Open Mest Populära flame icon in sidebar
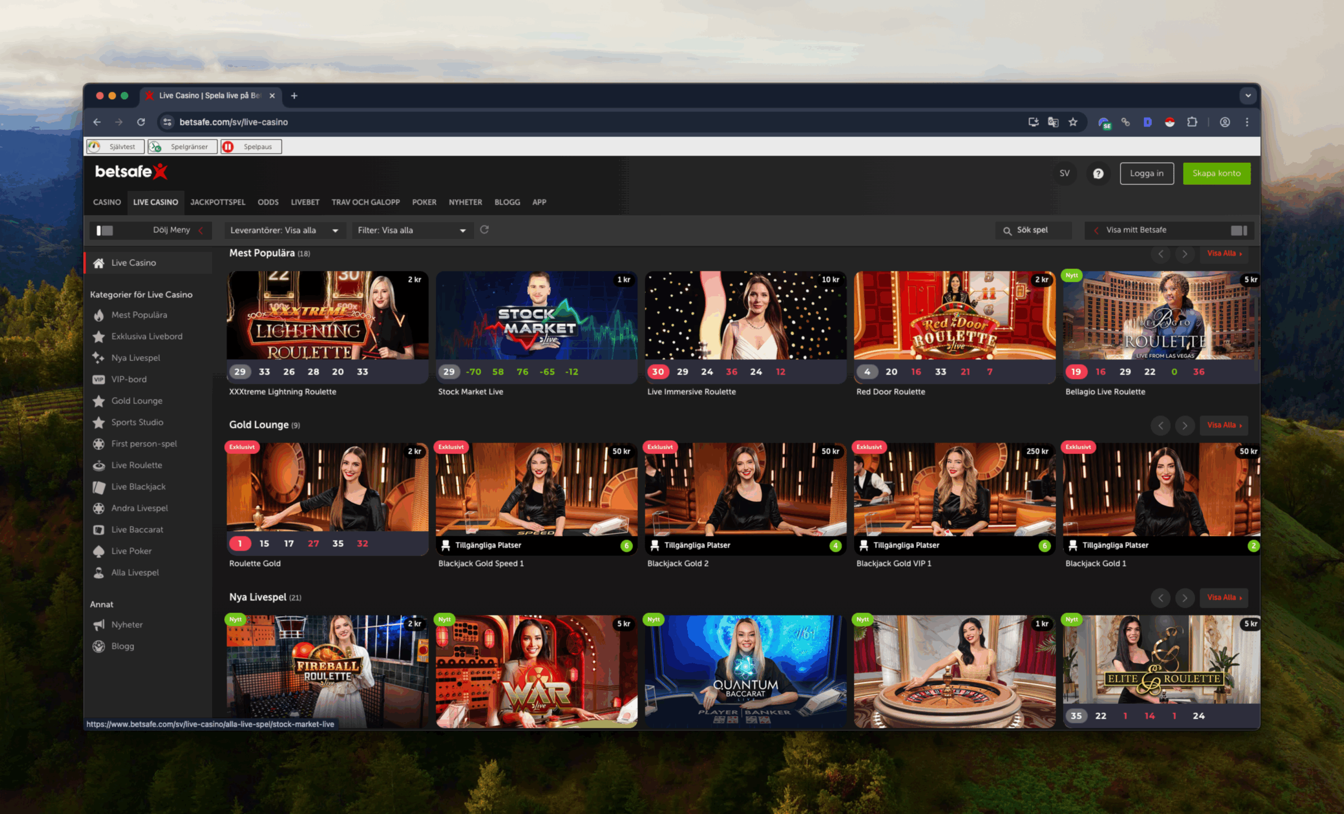This screenshot has width=1344, height=814. coord(99,315)
